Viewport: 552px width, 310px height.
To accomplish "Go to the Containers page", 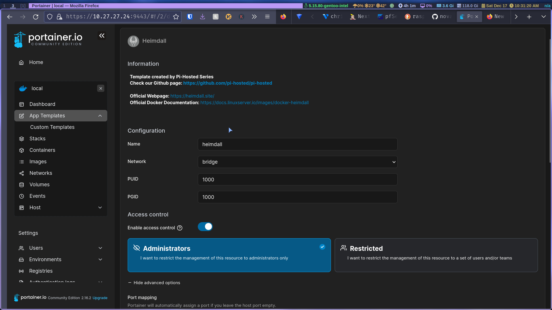I will [42, 150].
